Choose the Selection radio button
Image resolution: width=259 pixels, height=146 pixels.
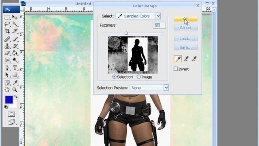(114, 77)
